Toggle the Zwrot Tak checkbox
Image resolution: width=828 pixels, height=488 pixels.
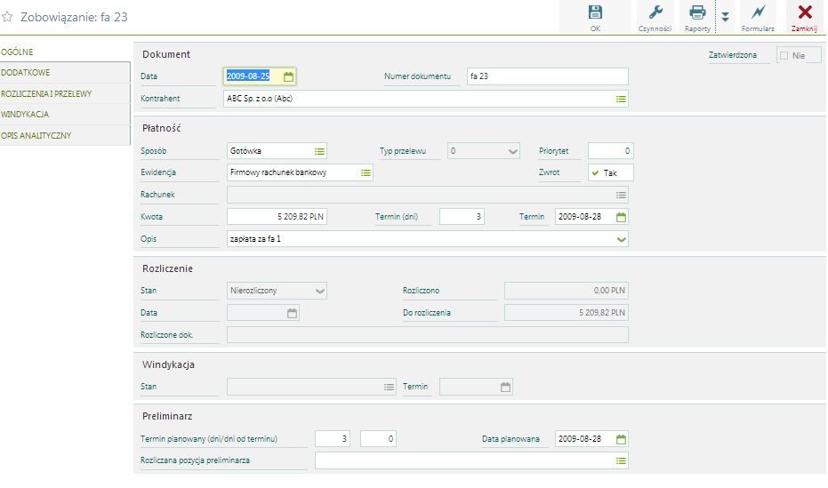point(596,173)
